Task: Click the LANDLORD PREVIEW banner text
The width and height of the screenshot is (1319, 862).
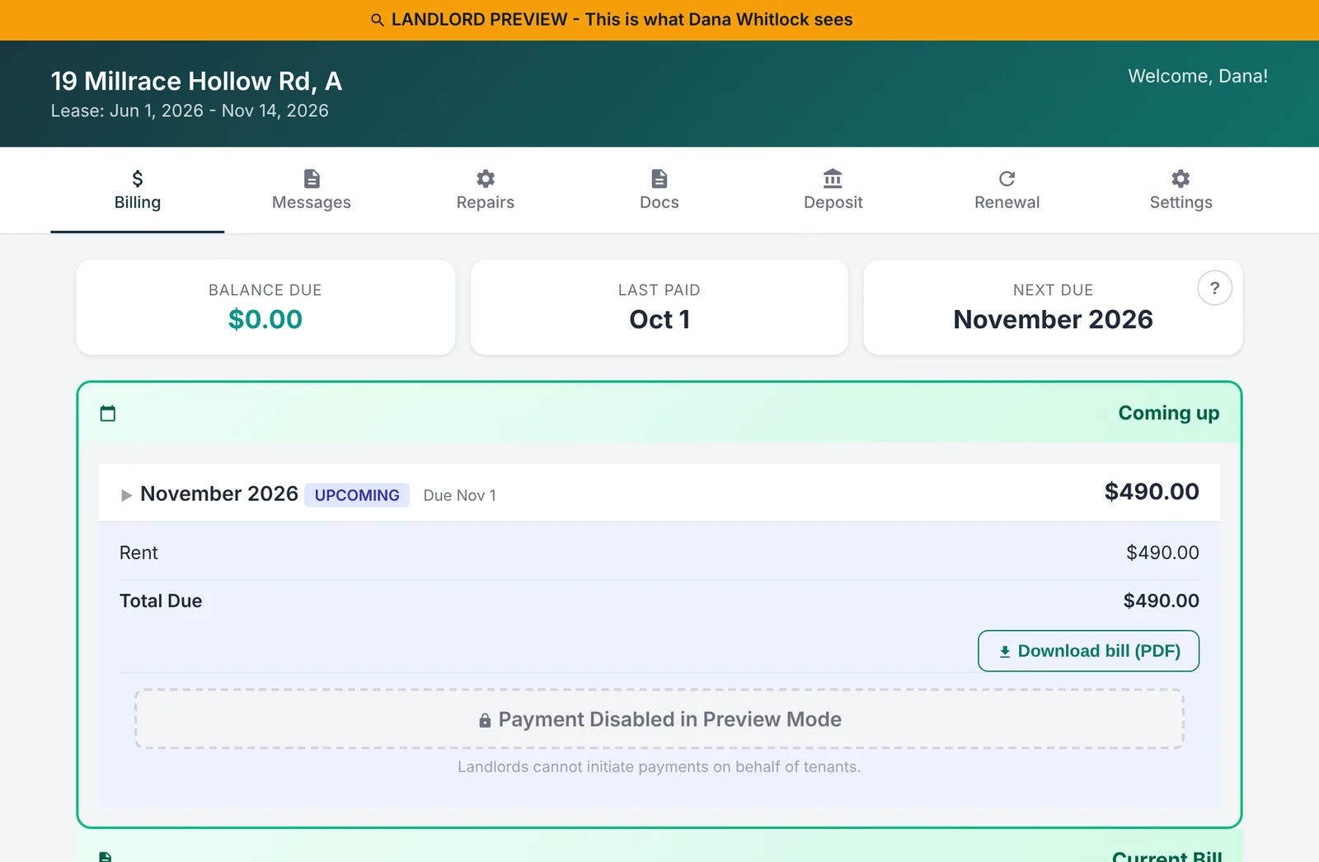Action: tap(622, 20)
